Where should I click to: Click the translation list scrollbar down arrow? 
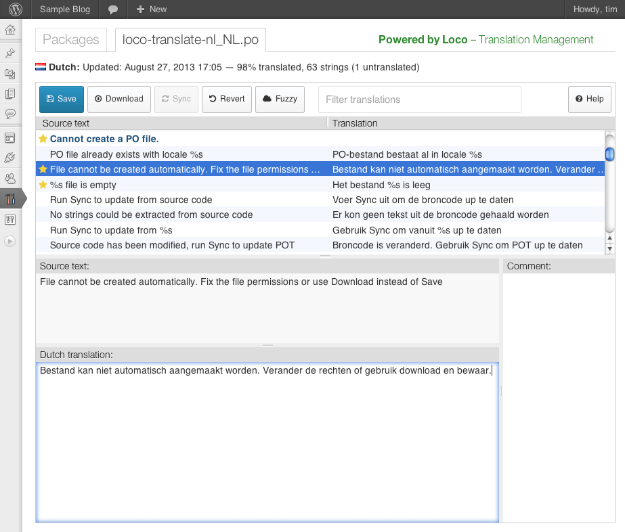coord(609,248)
